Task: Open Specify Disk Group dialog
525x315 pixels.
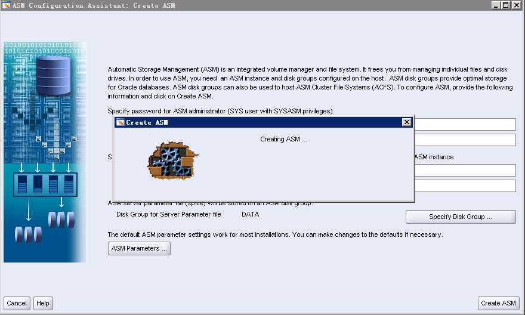Action: pos(461,217)
